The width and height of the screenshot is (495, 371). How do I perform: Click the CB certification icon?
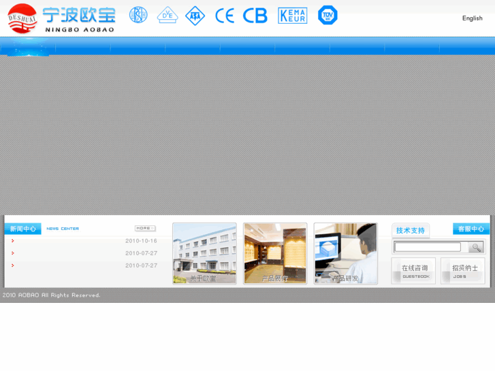(x=255, y=16)
